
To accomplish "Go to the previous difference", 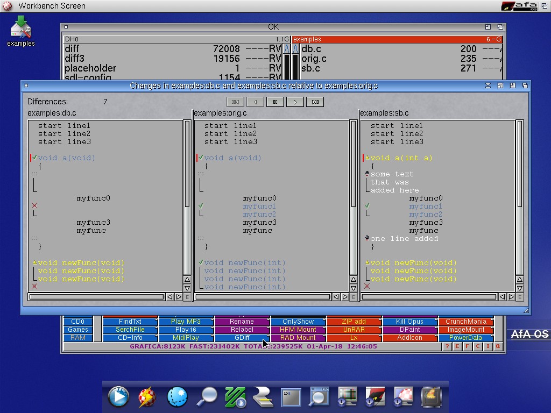I will coord(255,102).
